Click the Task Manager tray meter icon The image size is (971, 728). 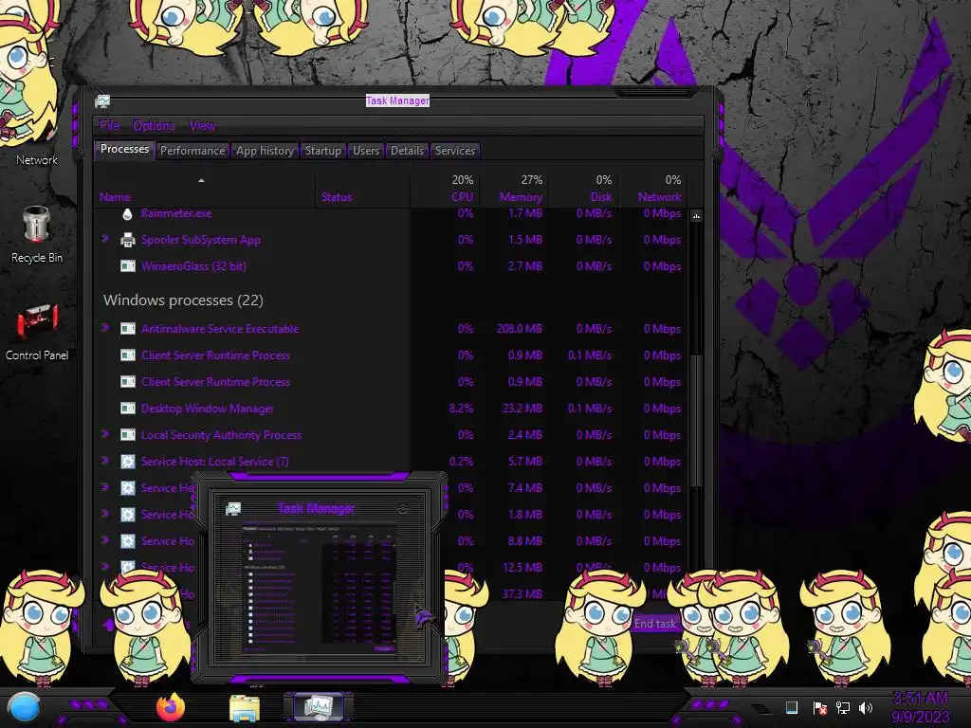click(x=792, y=707)
